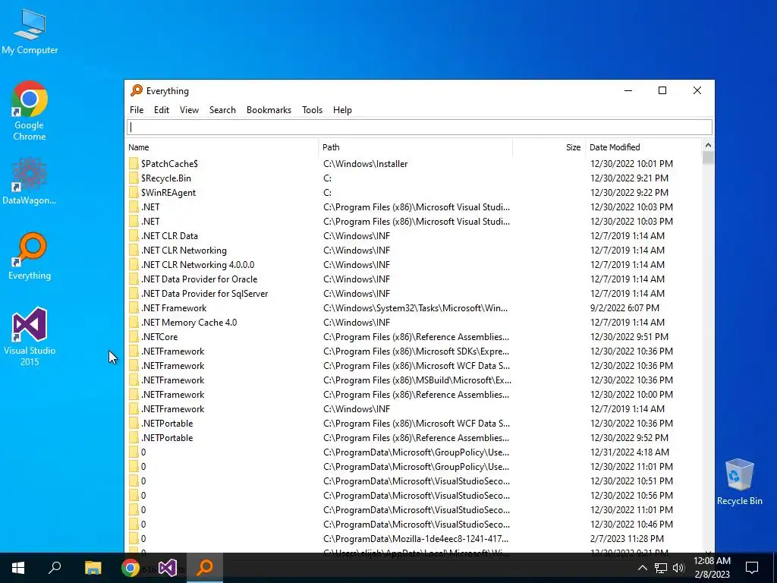Click the taskbar clock showing 12:08 AM
This screenshot has height=583, width=777.
click(712, 568)
